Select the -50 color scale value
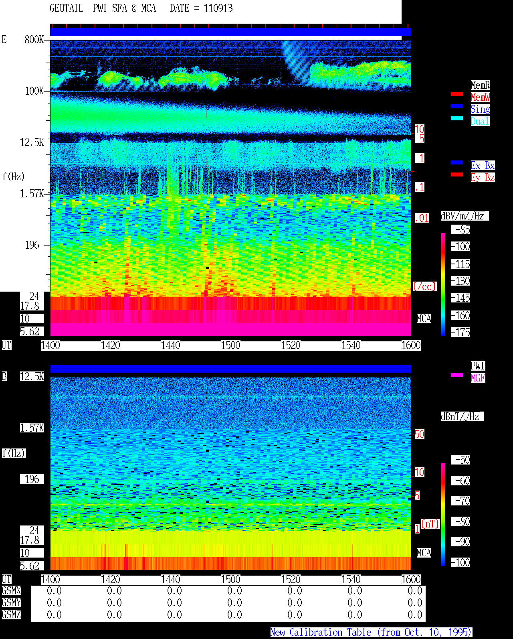The height and width of the screenshot is (639, 513). 460,460
